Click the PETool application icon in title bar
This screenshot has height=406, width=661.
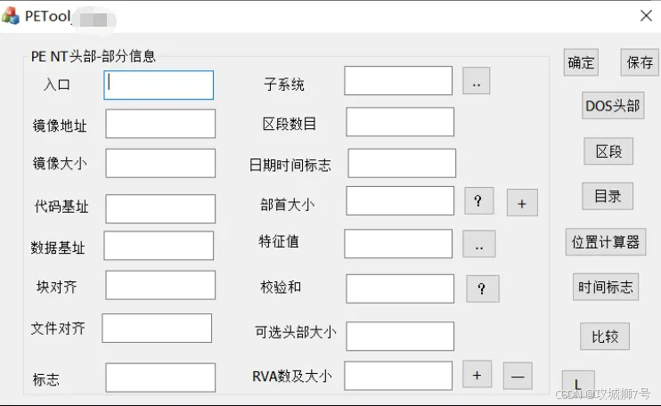pos(11,16)
